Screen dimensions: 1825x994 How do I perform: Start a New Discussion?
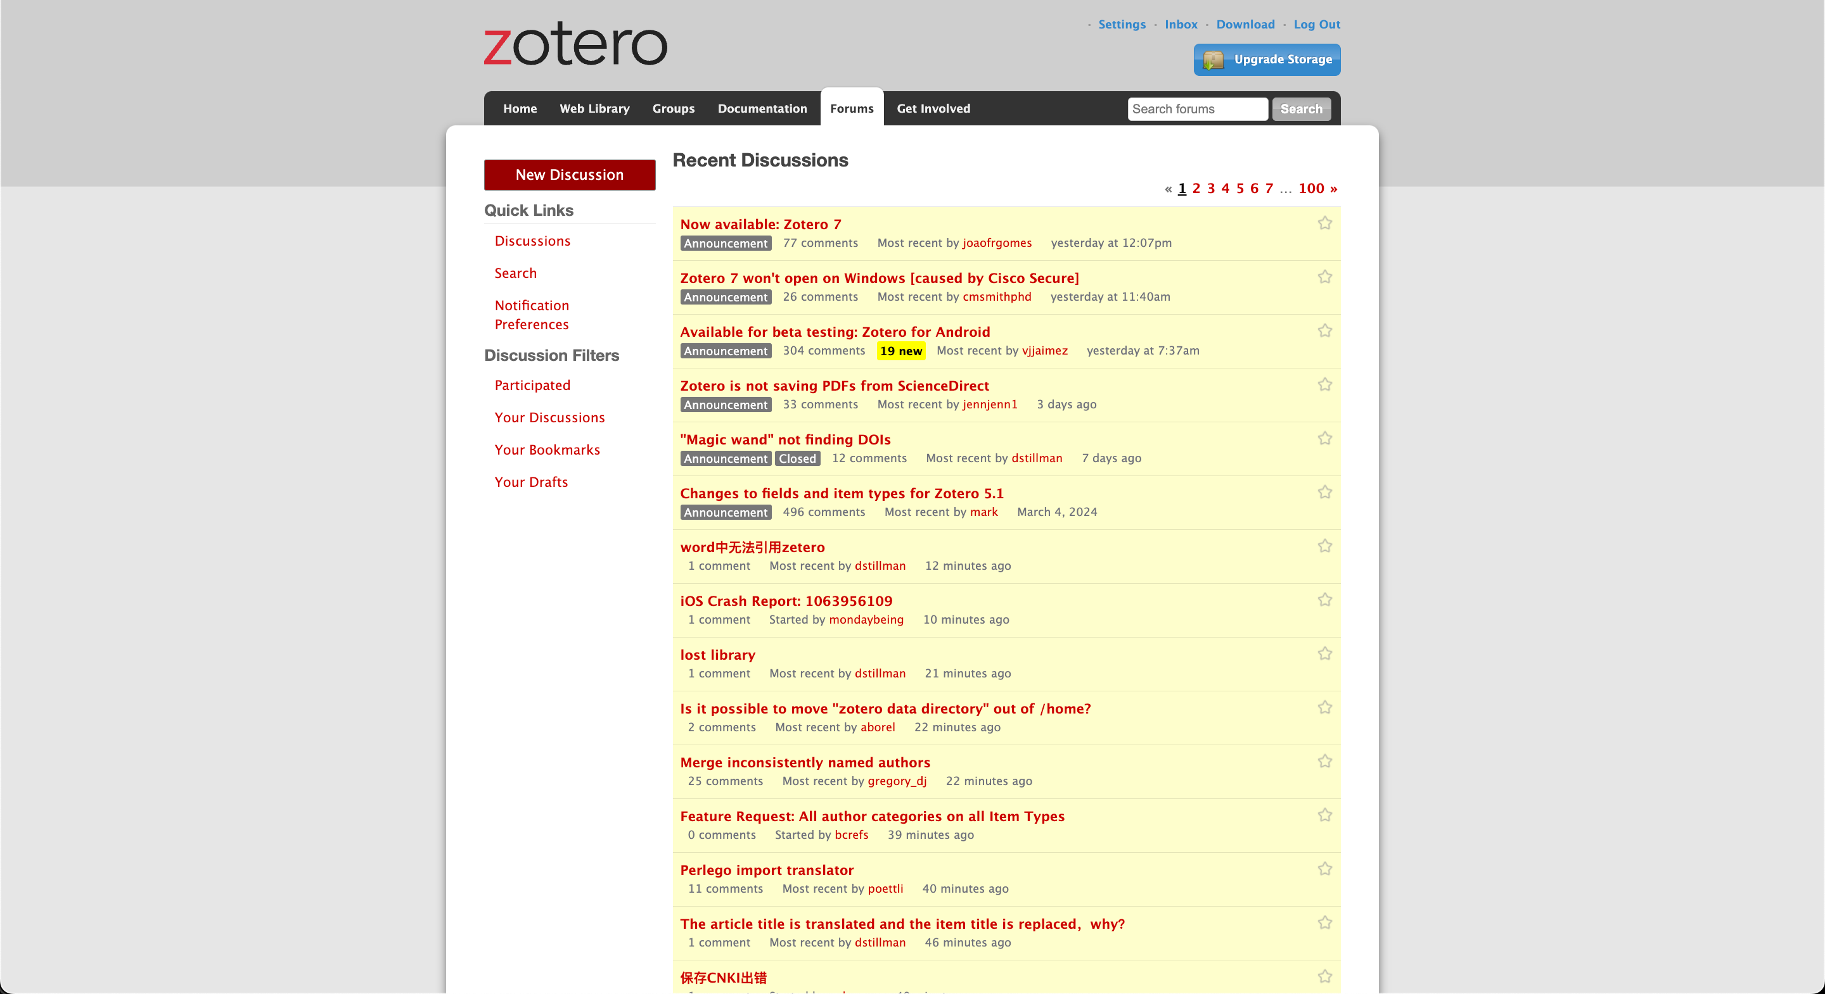569,175
